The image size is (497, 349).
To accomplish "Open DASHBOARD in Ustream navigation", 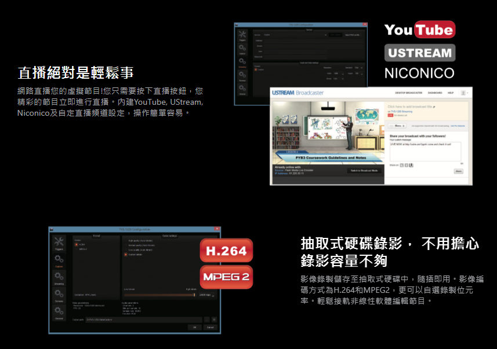I will pyautogui.click(x=435, y=93).
